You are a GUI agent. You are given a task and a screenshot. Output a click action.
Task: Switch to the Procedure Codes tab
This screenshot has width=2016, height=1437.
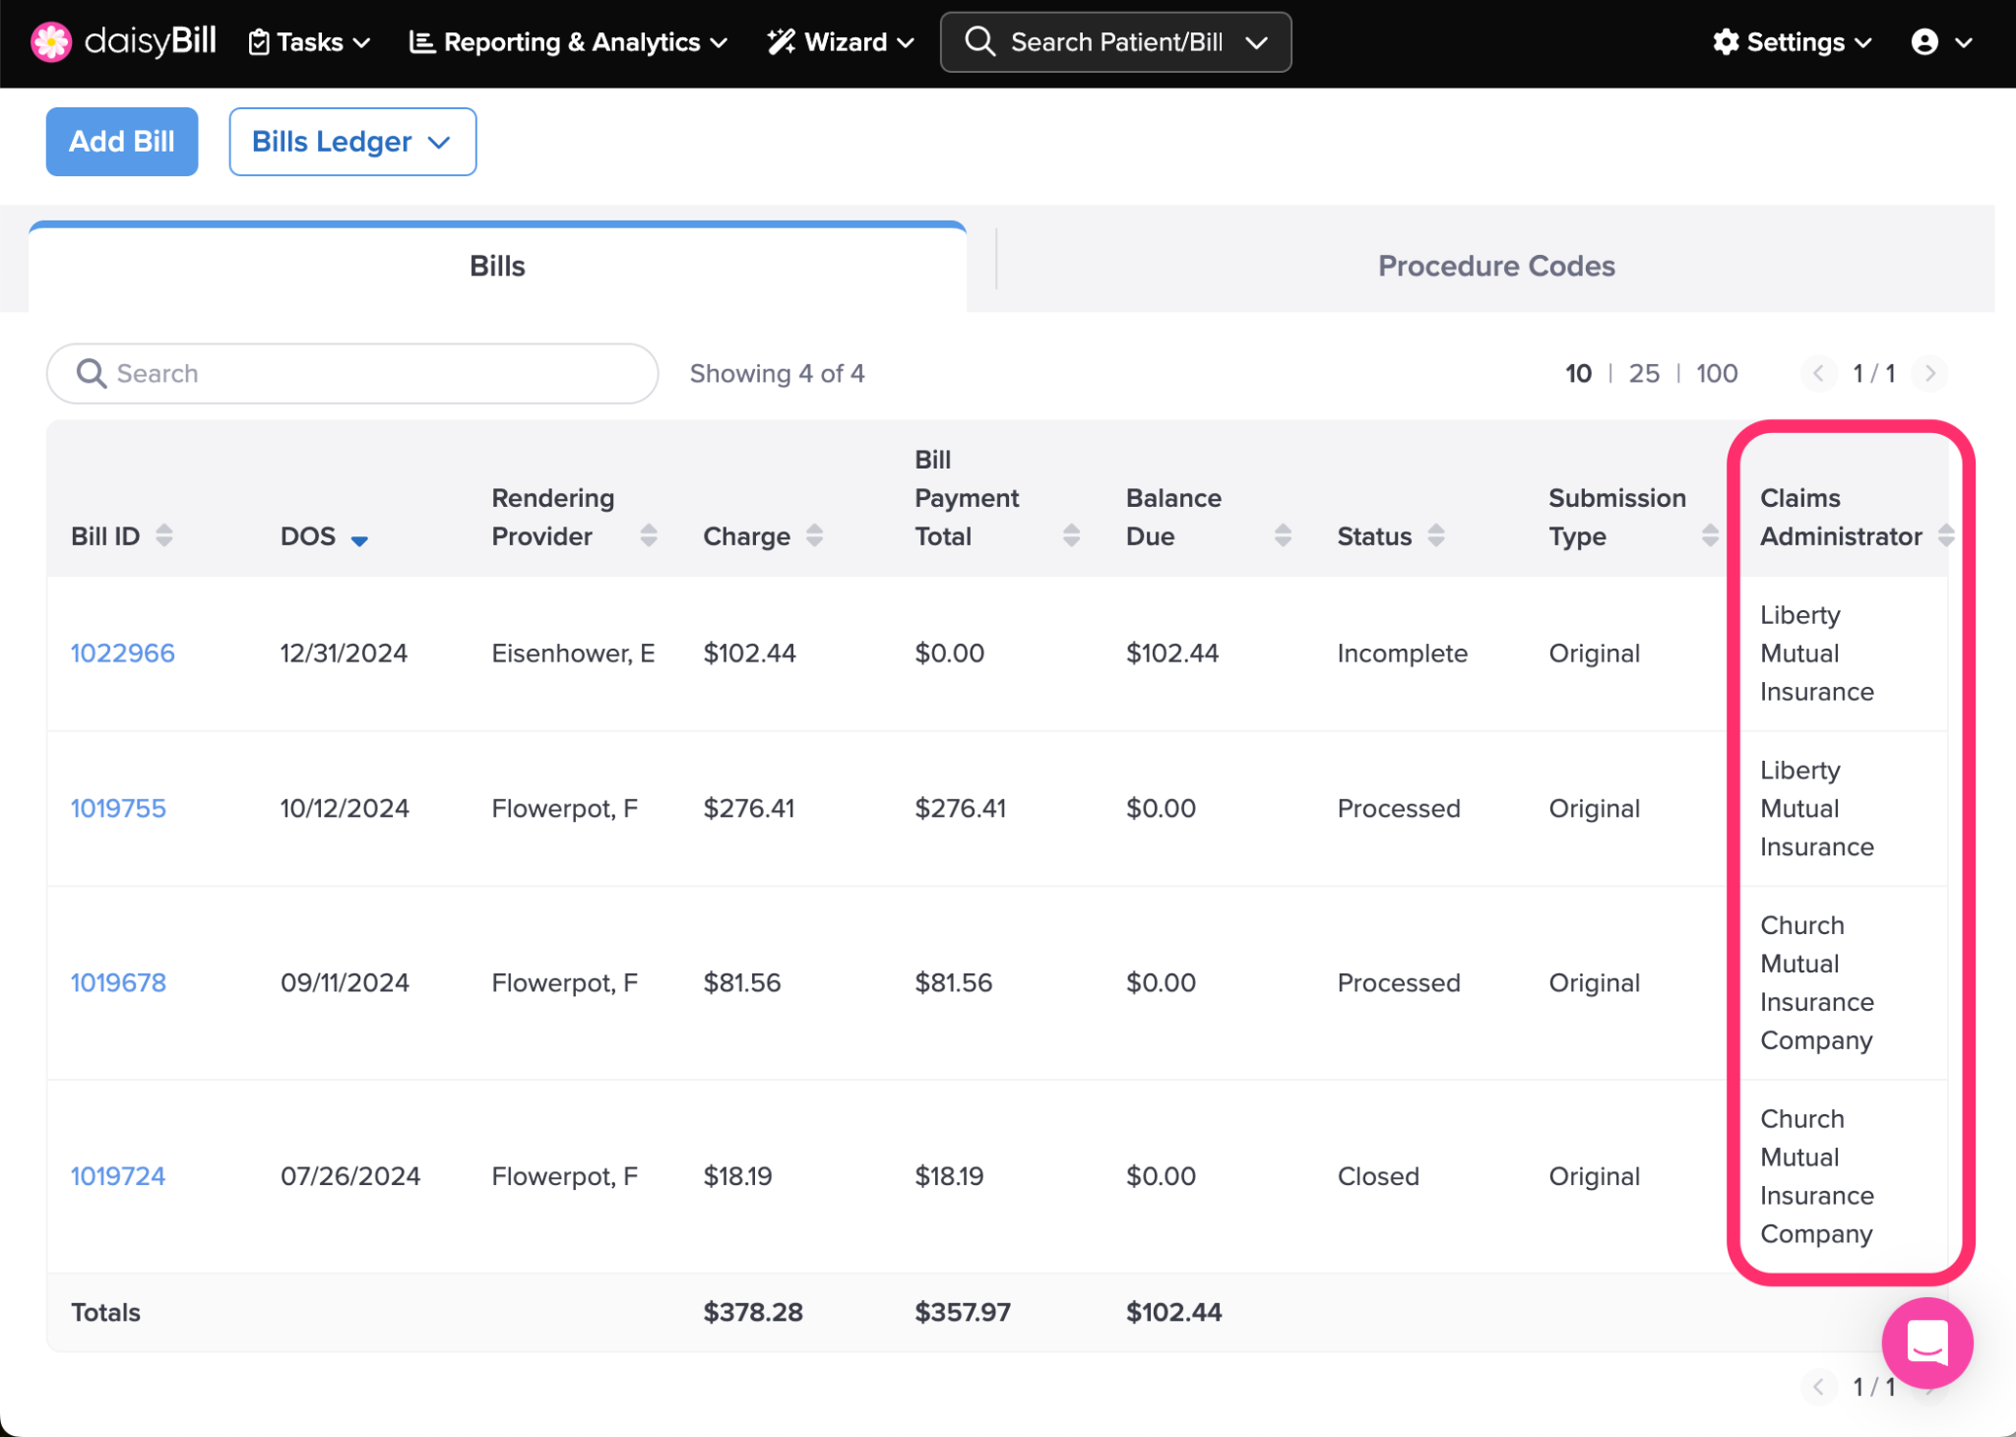pyautogui.click(x=1495, y=266)
